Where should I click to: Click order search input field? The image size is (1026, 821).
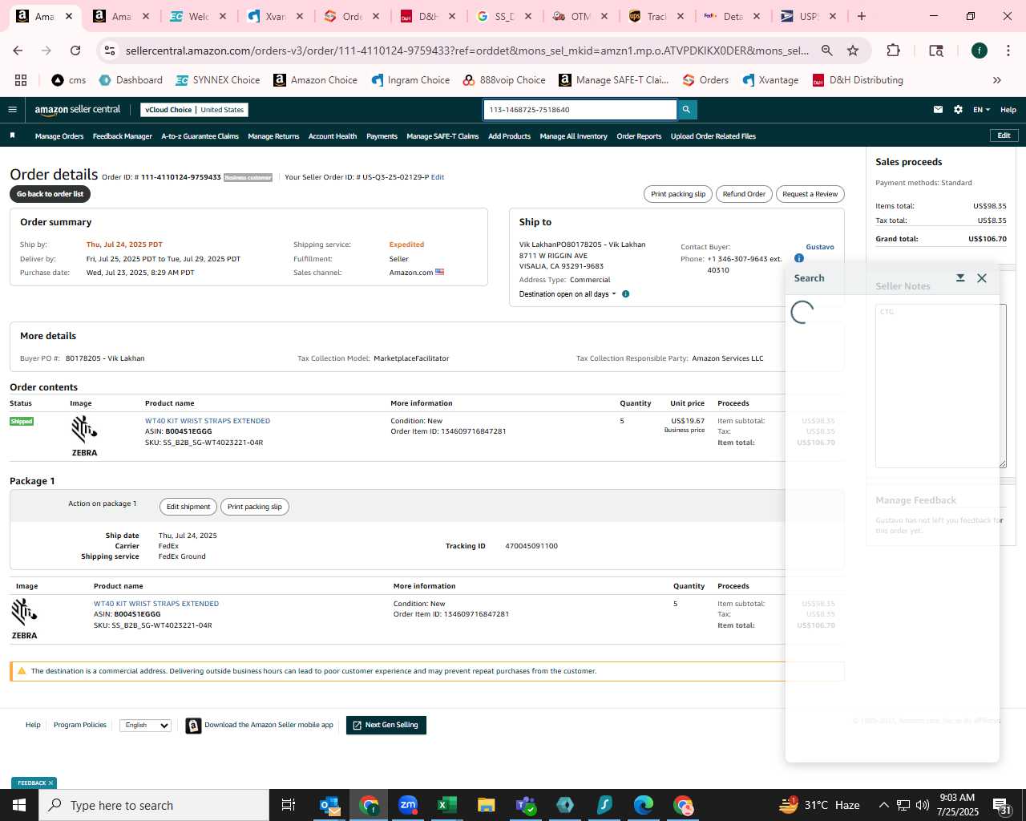580,110
